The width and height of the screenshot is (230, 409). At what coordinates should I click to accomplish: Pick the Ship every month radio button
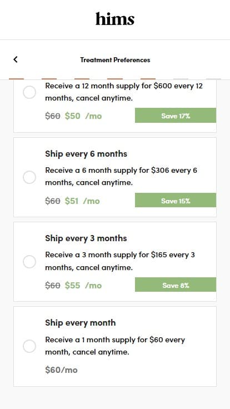click(x=29, y=346)
